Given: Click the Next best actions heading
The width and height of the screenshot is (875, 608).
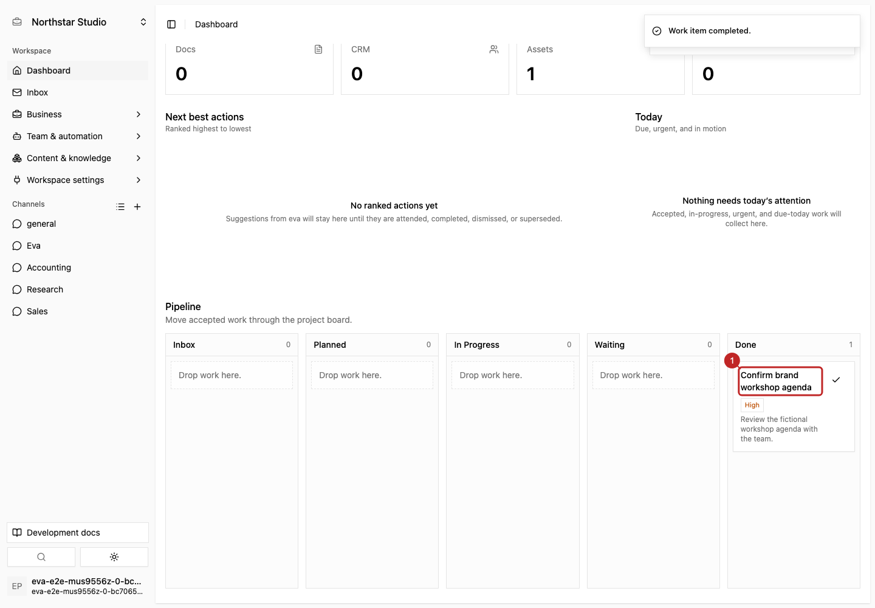Looking at the screenshot, I should [x=205, y=117].
